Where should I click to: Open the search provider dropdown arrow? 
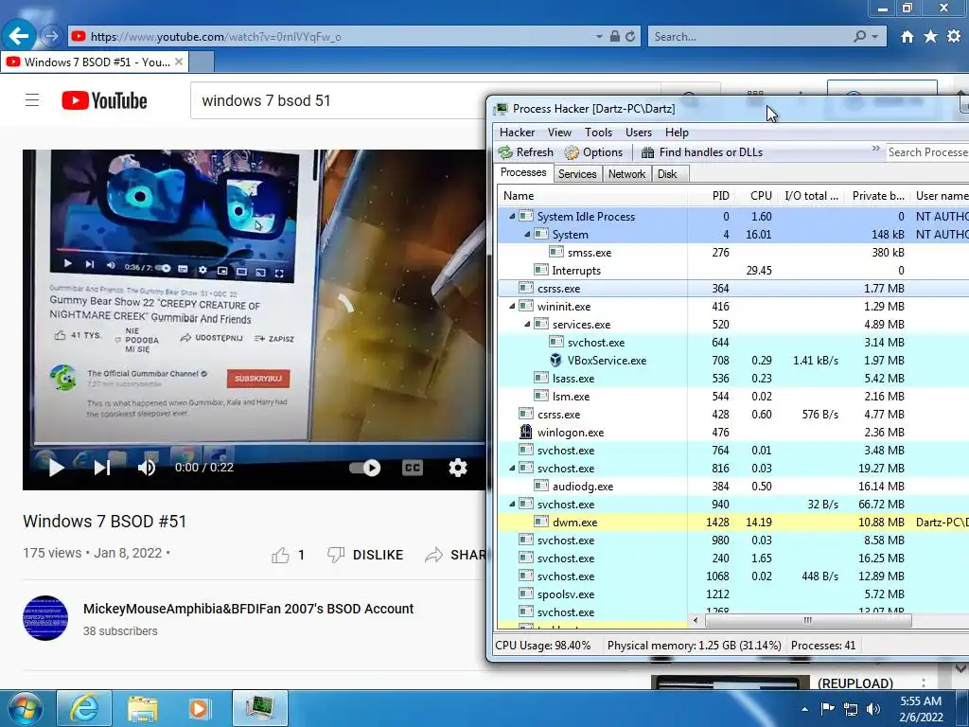pyautogui.click(x=875, y=37)
